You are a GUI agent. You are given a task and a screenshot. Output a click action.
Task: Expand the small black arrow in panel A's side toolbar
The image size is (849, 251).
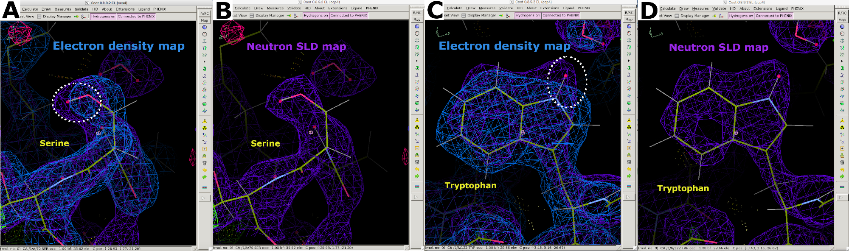[204, 62]
